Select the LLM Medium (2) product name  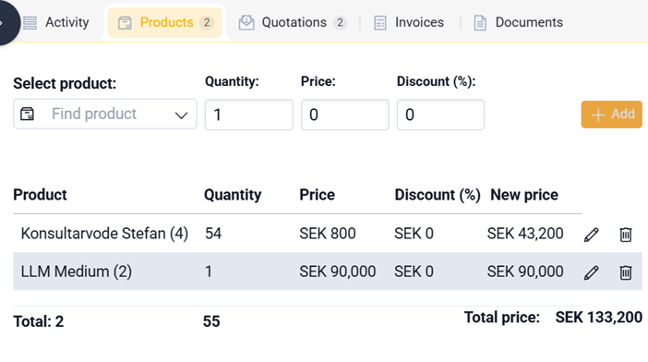(x=77, y=271)
